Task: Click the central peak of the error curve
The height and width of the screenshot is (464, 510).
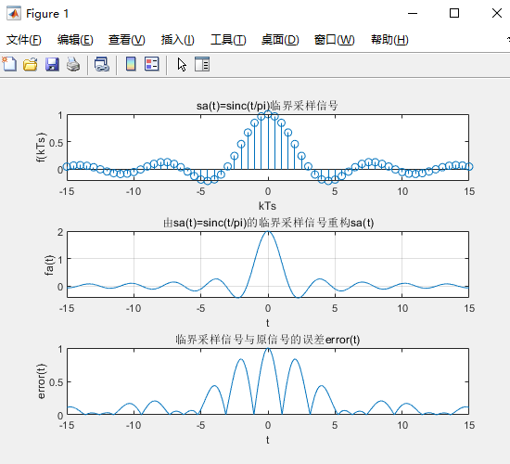Action: pos(268,349)
